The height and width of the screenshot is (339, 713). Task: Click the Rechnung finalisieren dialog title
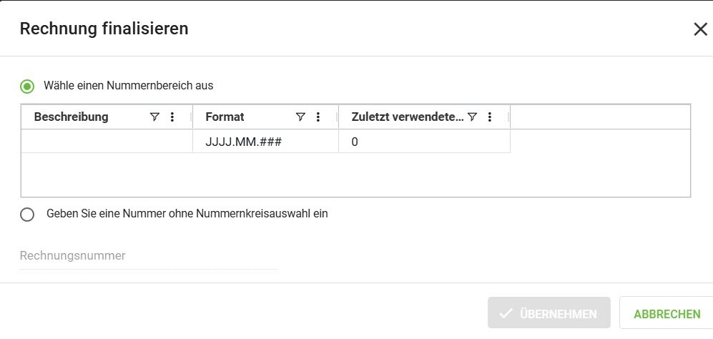104,29
